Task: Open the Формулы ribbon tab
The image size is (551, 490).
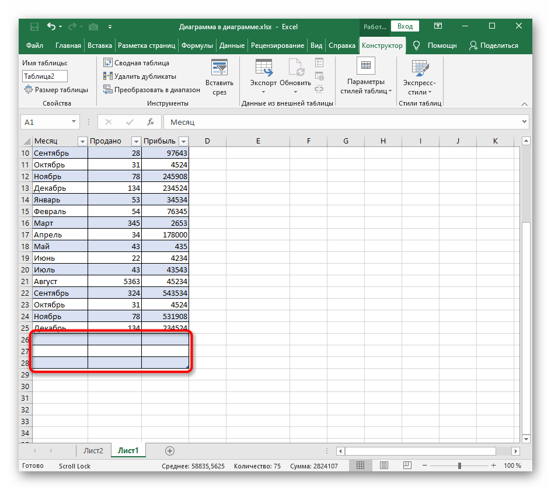Action: point(197,45)
